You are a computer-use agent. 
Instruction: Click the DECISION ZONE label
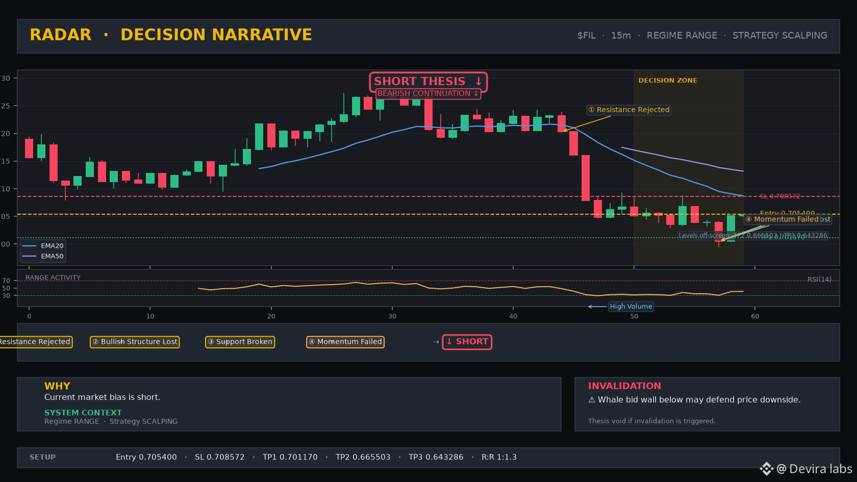pos(667,81)
